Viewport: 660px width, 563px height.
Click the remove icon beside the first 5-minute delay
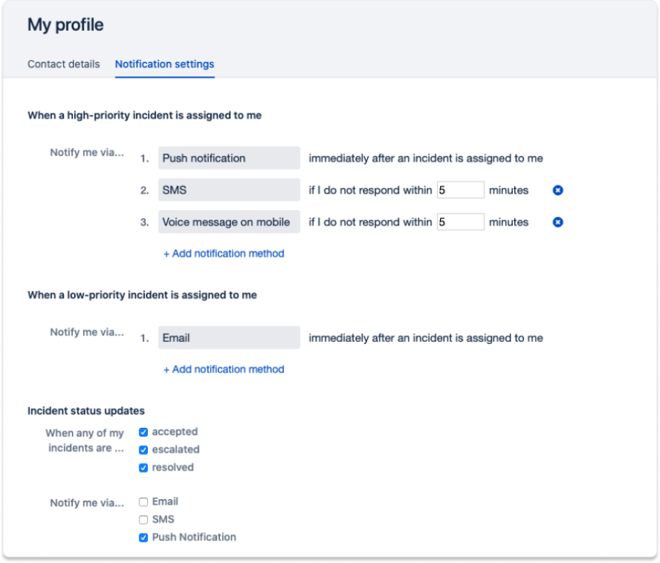[557, 190]
